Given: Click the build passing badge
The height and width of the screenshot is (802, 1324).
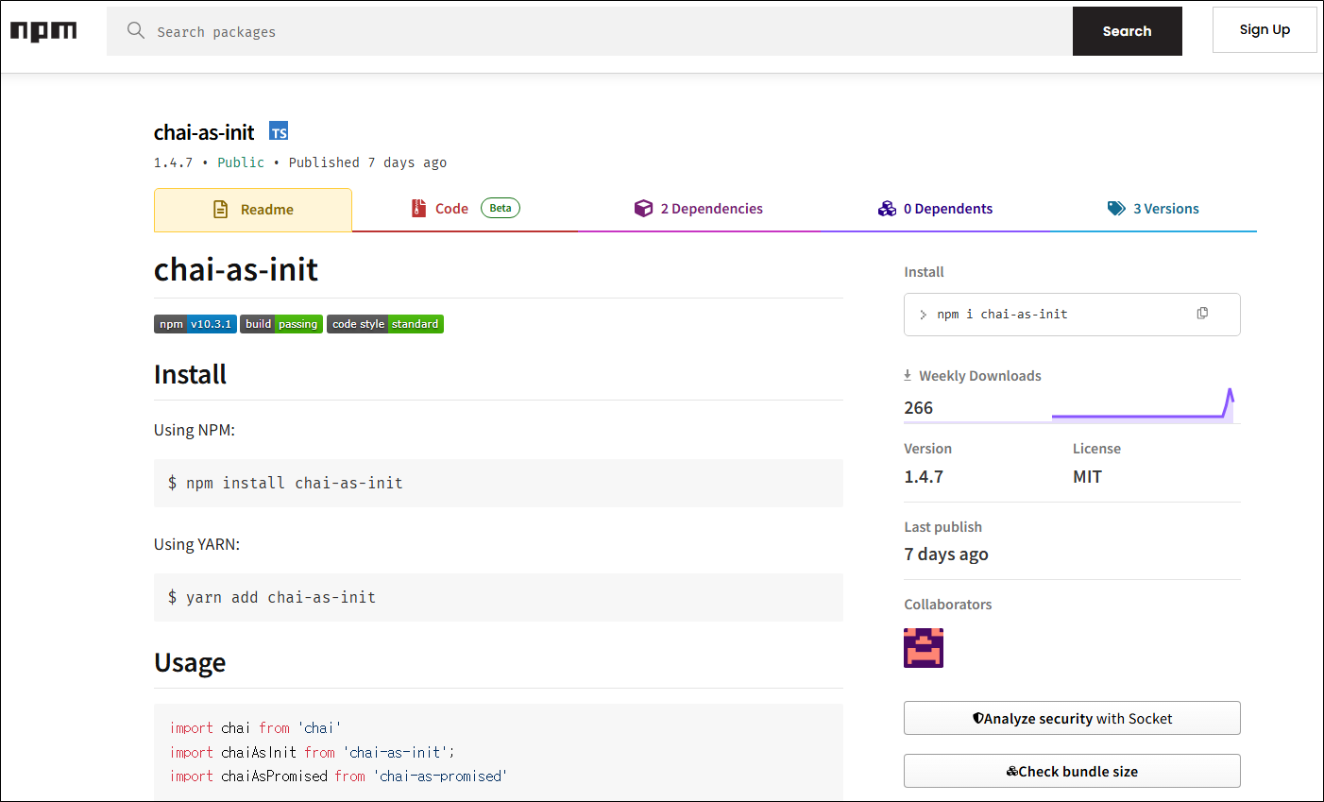Looking at the screenshot, I should (x=281, y=324).
